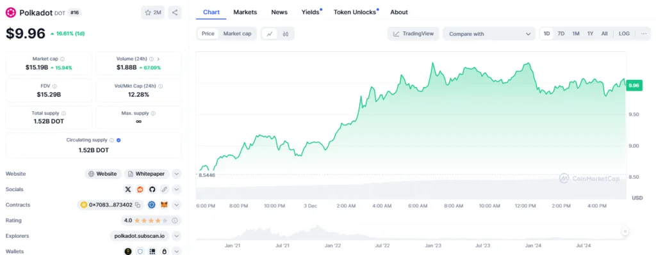Viewport: 656px width, 255px height.
Task: Open the TradingView chart button
Action: point(413,34)
